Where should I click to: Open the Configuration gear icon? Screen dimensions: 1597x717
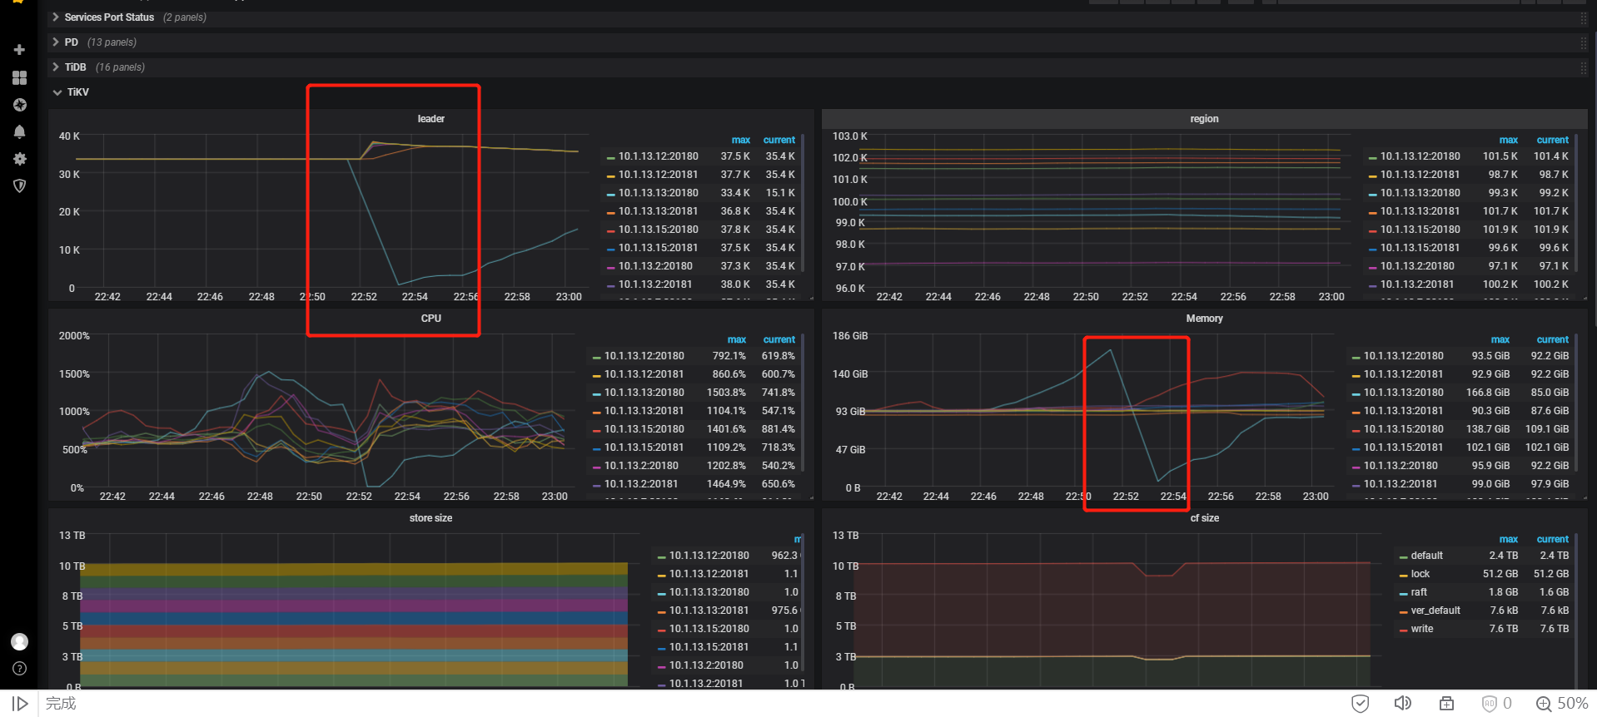[19, 159]
